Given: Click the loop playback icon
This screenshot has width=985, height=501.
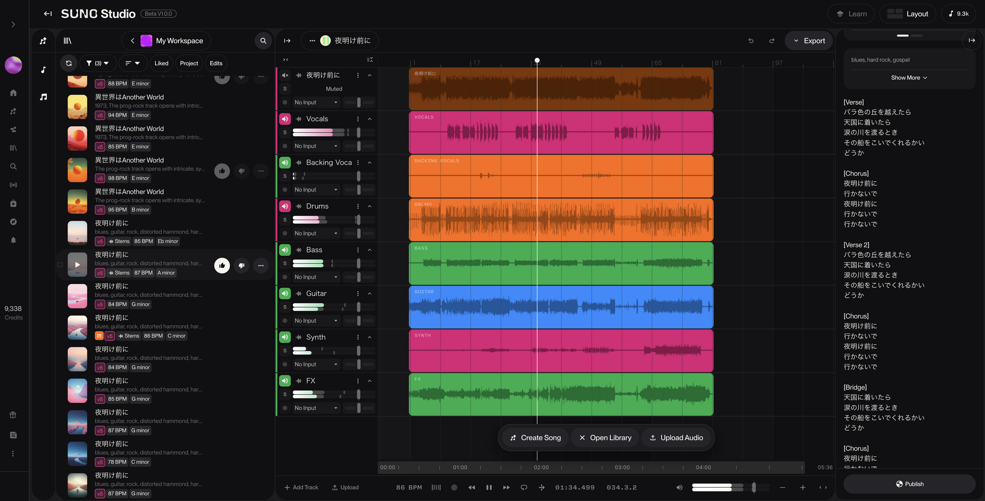Looking at the screenshot, I should pyautogui.click(x=524, y=488).
